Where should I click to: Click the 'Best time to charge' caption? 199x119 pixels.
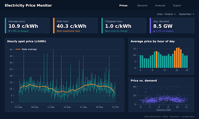[x=116, y=31]
